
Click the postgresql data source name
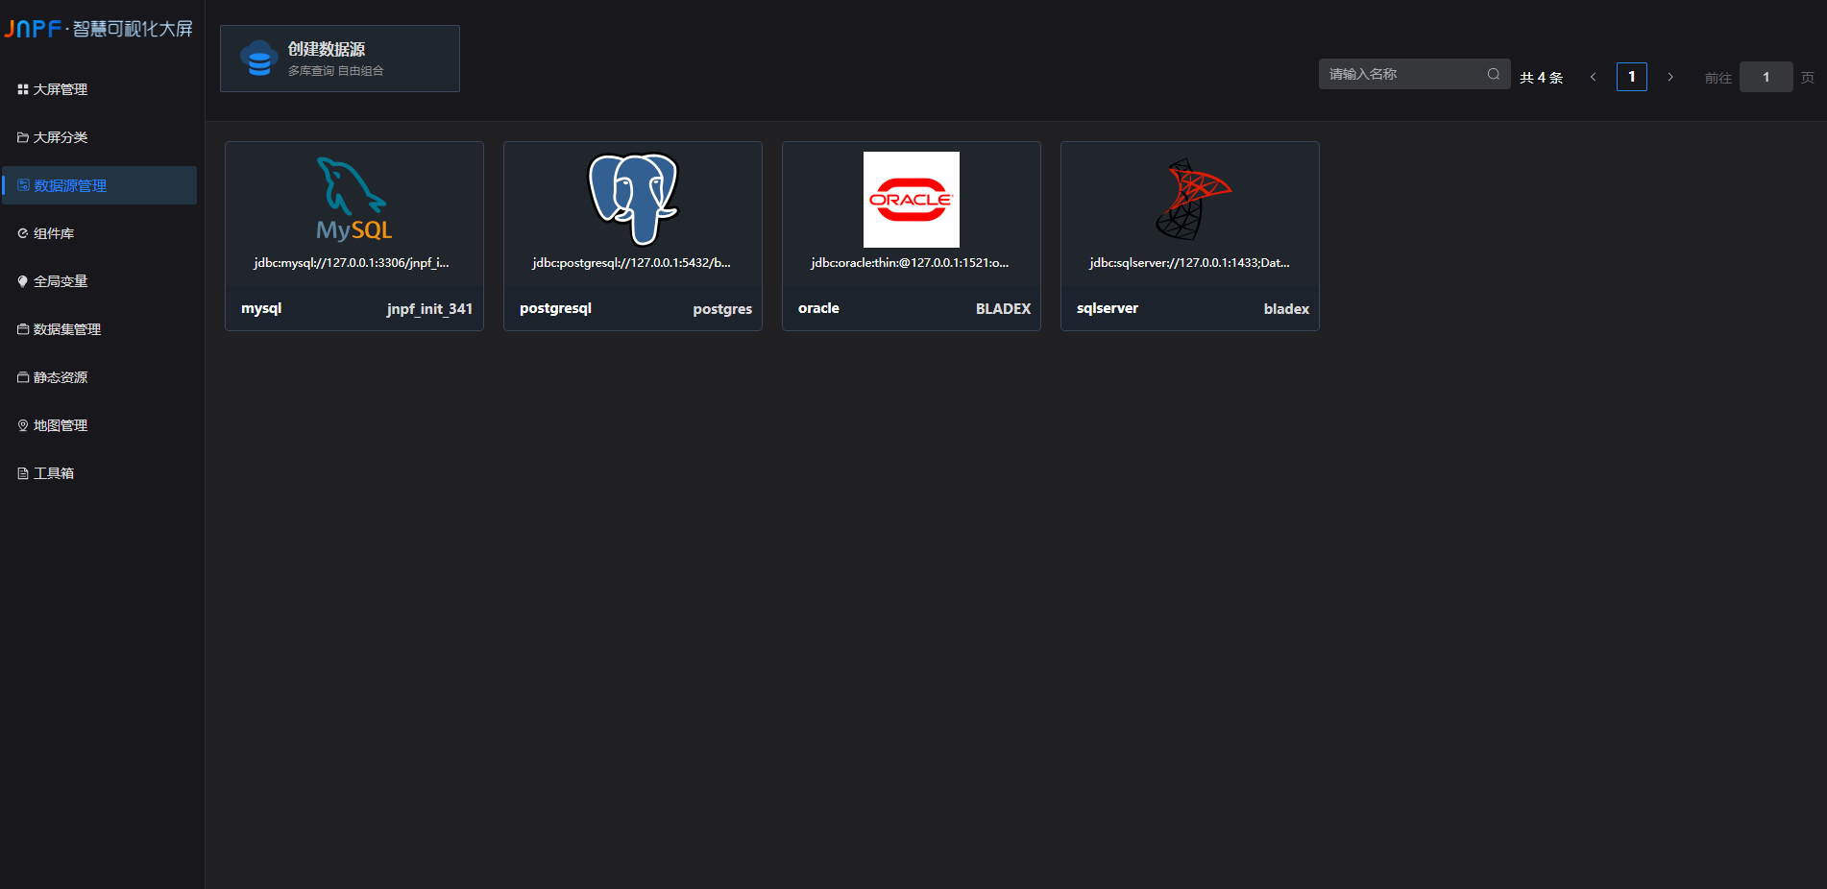tap(555, 308)
